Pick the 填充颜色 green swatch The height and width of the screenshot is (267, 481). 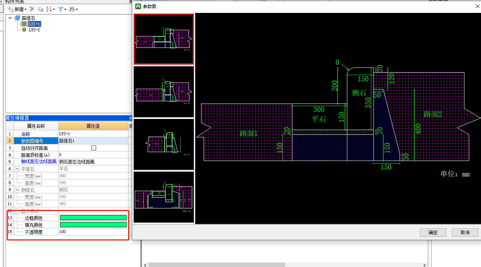pos(93,225)
